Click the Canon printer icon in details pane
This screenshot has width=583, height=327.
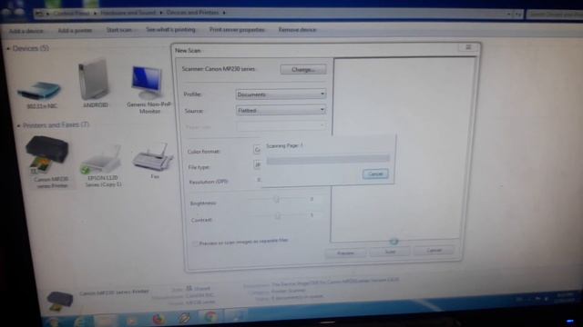pos(59,301)
